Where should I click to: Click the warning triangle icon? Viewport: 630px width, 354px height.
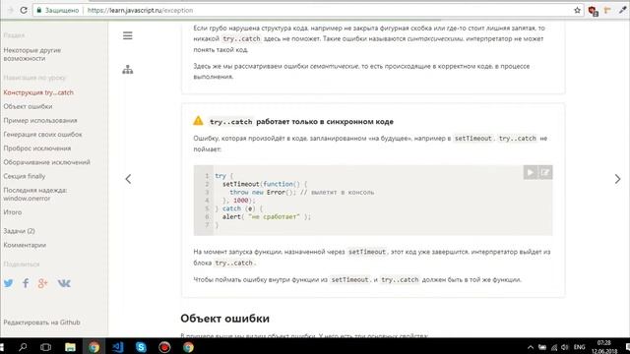(198, 120)
